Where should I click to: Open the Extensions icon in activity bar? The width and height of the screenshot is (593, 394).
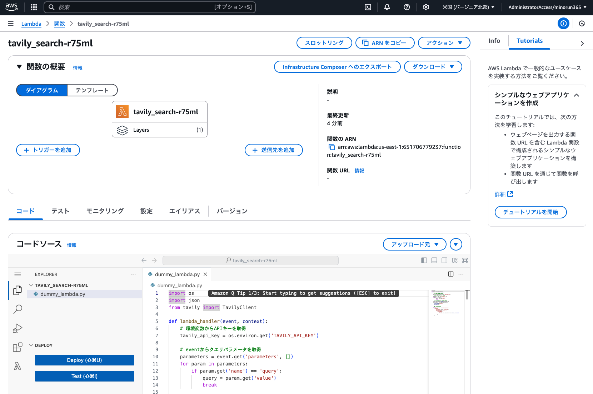[18, 347]
